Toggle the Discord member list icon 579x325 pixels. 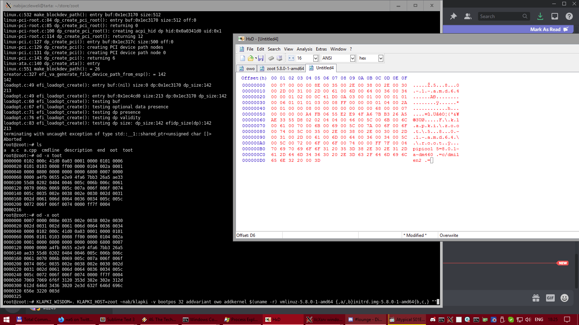(468, 16)
